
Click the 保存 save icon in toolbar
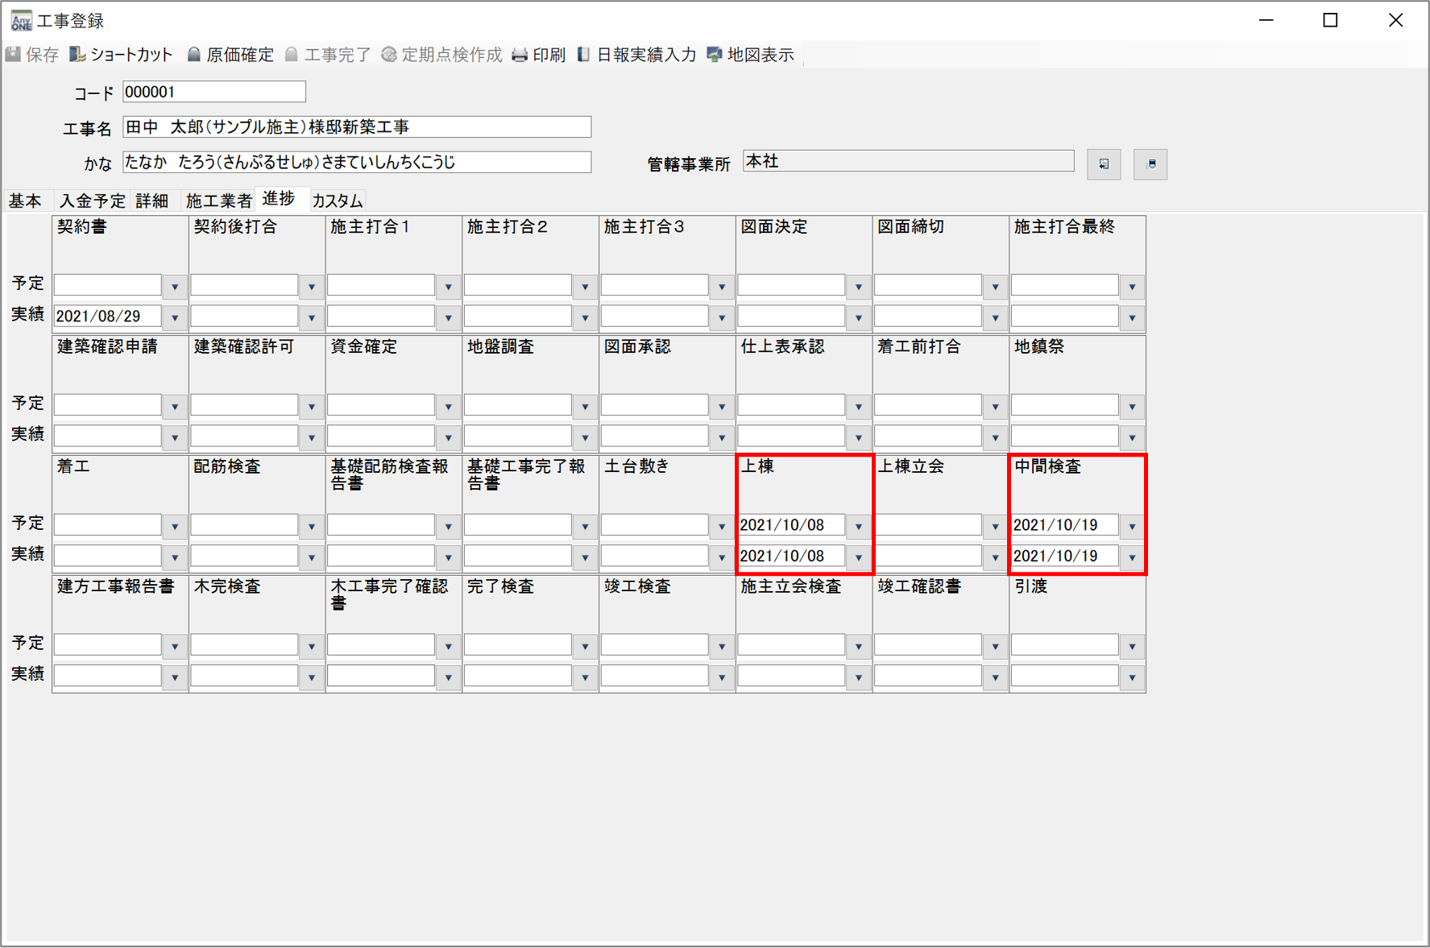pyautogui.click(x=14, y=55)
